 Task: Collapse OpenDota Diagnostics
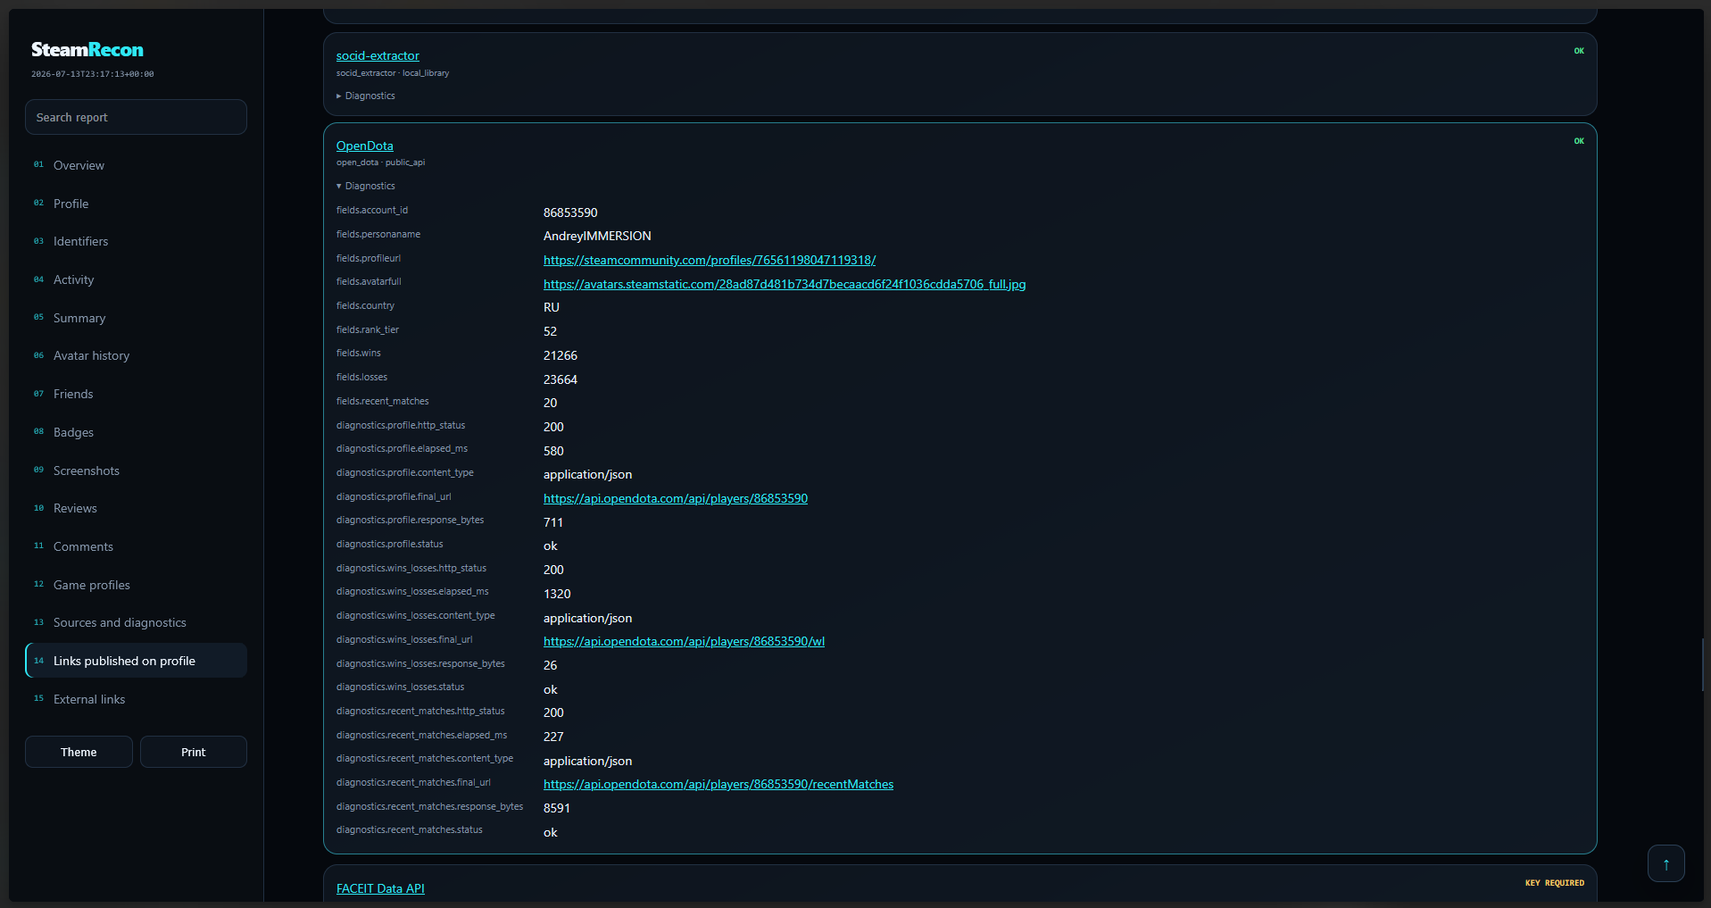point(366,186)
